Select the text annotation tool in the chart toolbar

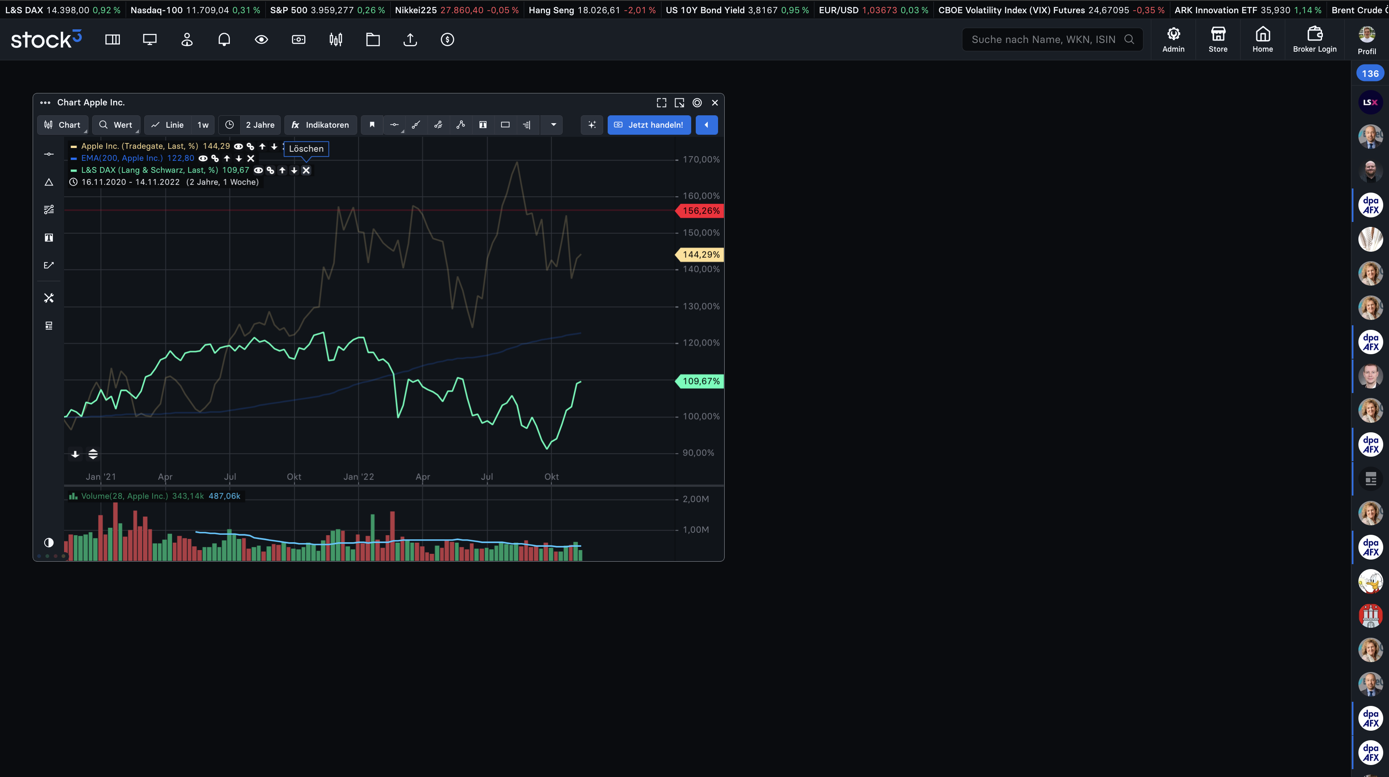[482, 124]
